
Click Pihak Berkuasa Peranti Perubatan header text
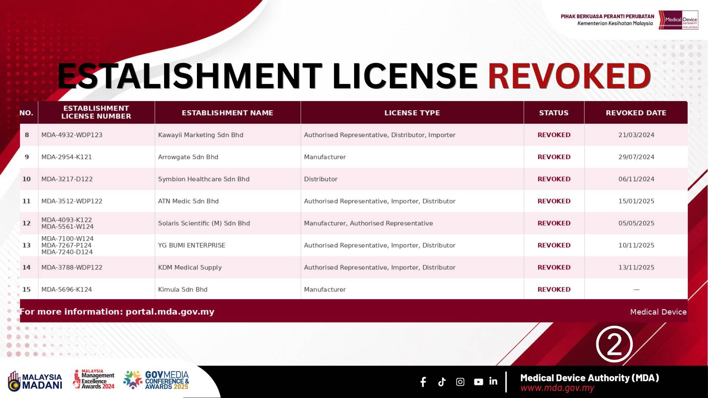(x=607, y=16)
